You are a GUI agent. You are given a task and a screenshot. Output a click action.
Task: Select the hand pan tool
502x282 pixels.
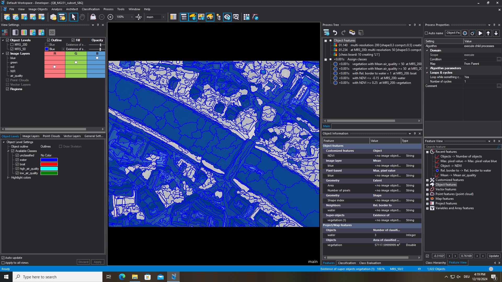pos(82,17)
